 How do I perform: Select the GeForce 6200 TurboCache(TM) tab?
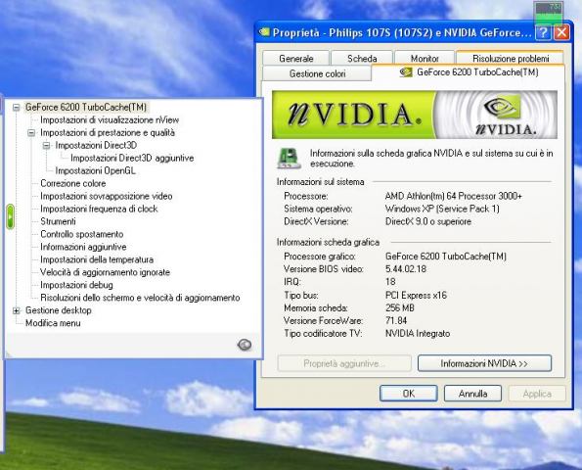tap(469, 72)
